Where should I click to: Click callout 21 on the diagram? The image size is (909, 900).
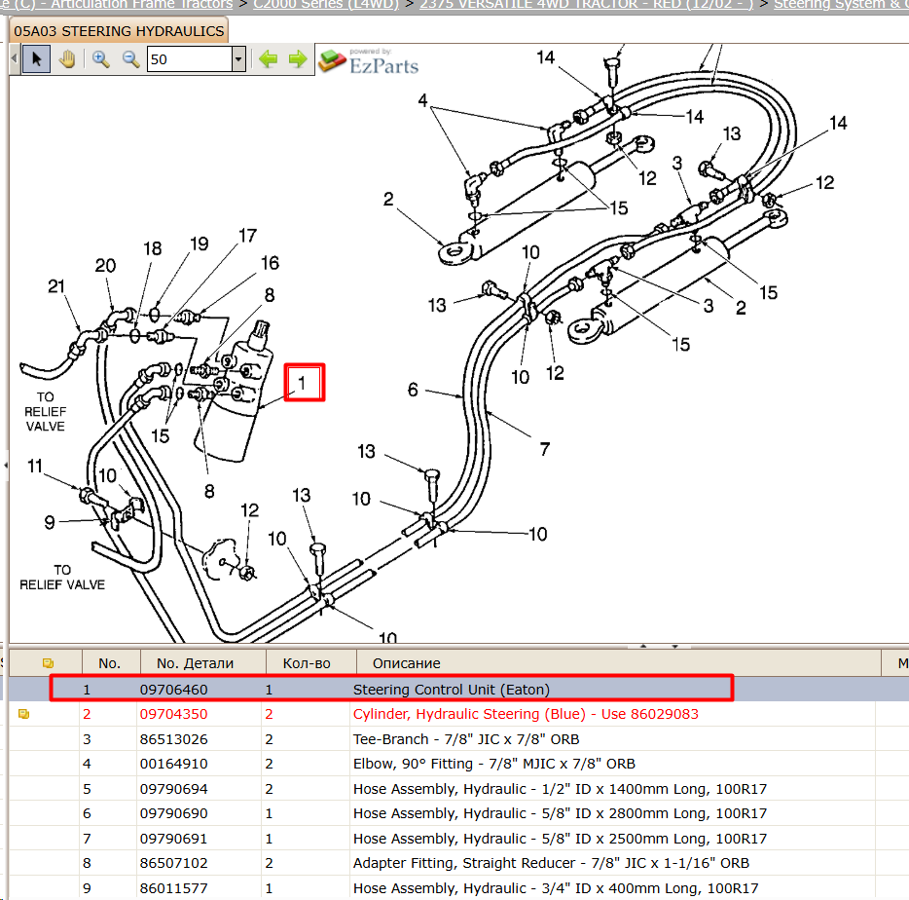click(56, 286)
